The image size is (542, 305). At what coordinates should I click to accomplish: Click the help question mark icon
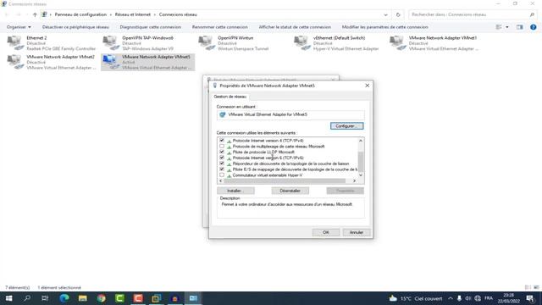click(x=533, y=27)
